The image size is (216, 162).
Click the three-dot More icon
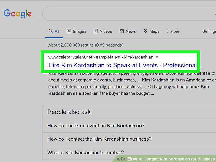168,31
